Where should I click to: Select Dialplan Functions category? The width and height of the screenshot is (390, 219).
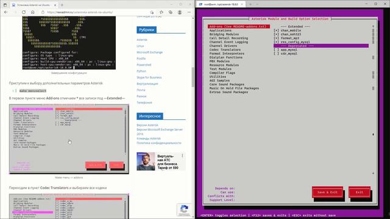[x=226, y=57]
